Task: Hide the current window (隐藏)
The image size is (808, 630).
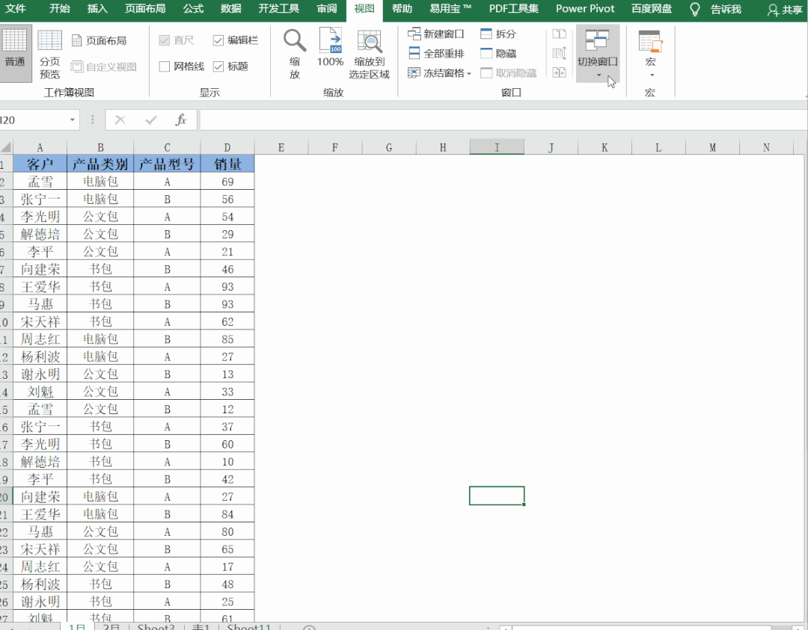Action: tap(498, 54)
